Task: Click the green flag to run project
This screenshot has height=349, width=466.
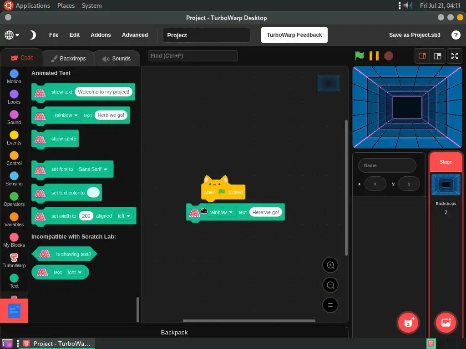Action: (x=360, y=56)
